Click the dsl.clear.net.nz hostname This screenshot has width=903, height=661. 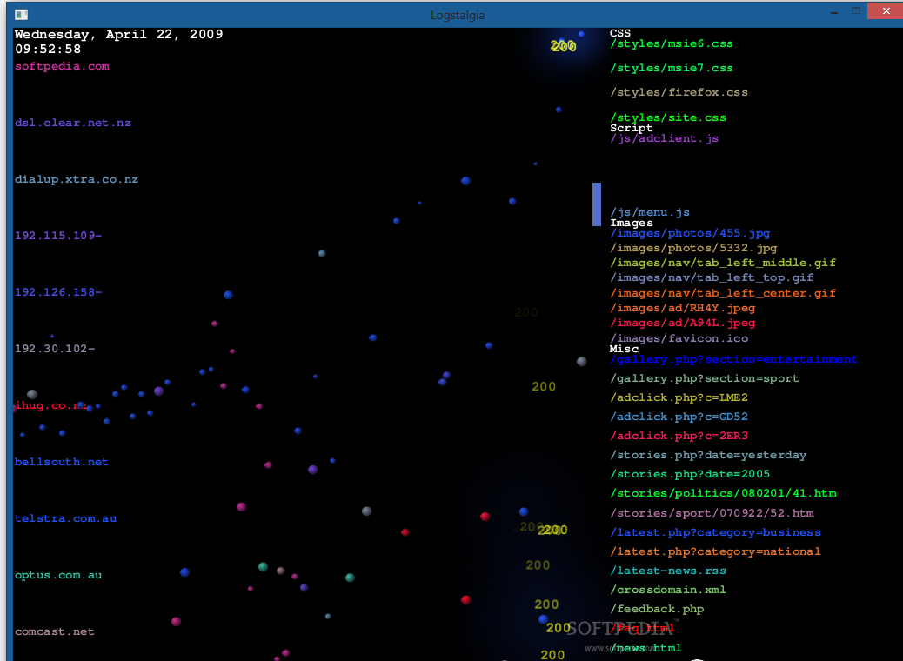click(73, 123)
